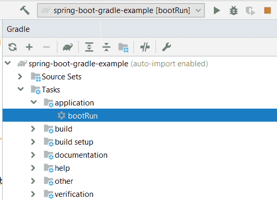Image resolution: width=277 pixels, height=200 pixels.
Task: Click the project elephant icon in tree
Action: pyautogui.click(x=22, y=64)
